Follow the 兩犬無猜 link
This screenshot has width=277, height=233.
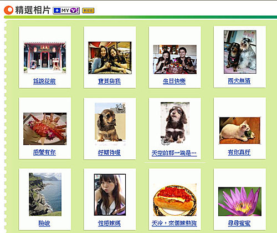(239, 80)
